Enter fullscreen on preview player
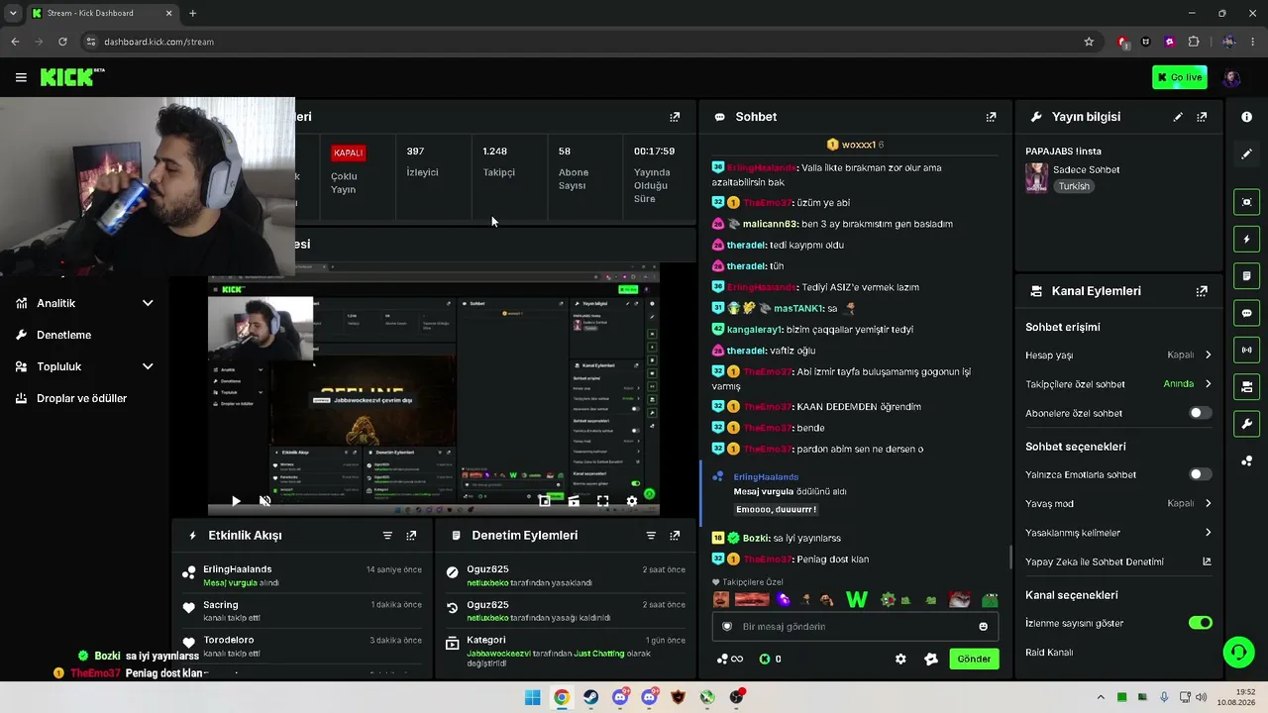Image resolution: width=1268 pixels, height=713 pixels. point(602,501)
